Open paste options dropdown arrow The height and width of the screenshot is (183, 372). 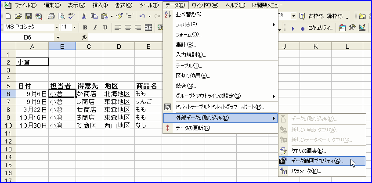coord(112,16)
